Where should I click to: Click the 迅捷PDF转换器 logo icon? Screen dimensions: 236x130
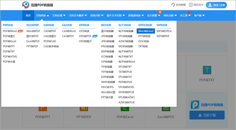click(26, 5)
